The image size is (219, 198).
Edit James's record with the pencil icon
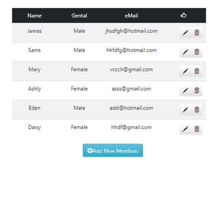185,33
